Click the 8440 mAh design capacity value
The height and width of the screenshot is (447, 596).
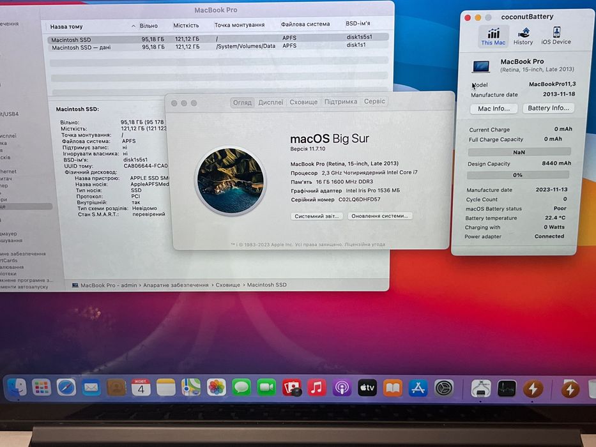pyautogui.click(x=556, y=163)
